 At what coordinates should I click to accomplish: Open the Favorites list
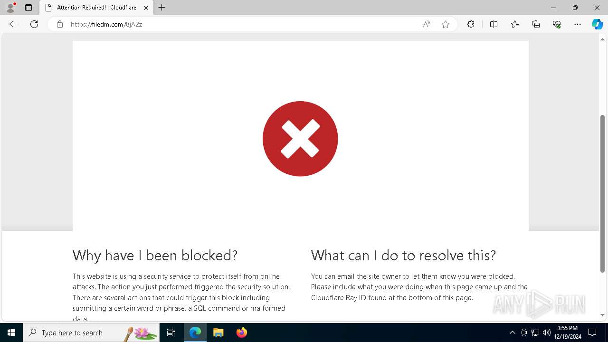point(515,24)
